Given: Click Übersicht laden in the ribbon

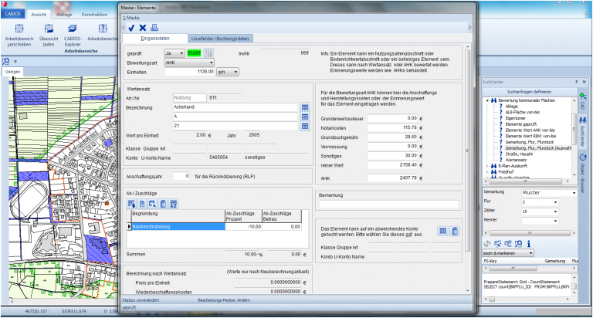Looking at the screenshot, I should click(49, 36).
